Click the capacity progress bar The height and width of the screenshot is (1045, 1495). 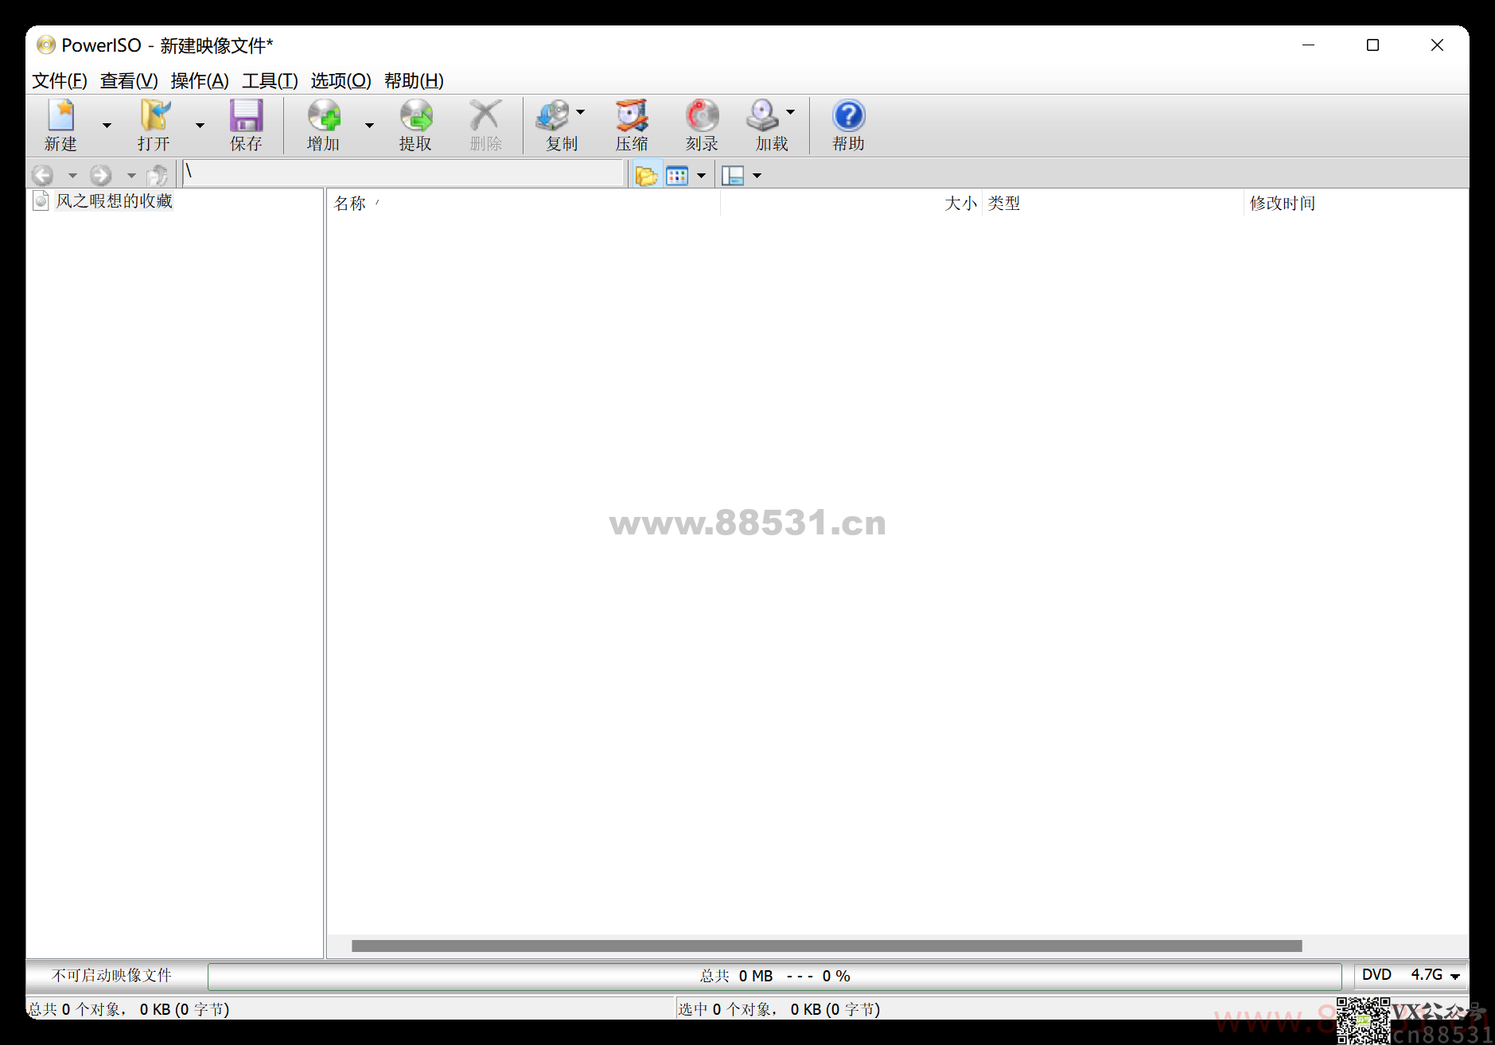coord(775,976)
